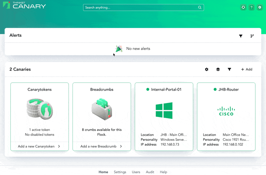Click Internal-Portal-01 green status dot
This screenshot has width=266, height=175.
click(148, 89)
